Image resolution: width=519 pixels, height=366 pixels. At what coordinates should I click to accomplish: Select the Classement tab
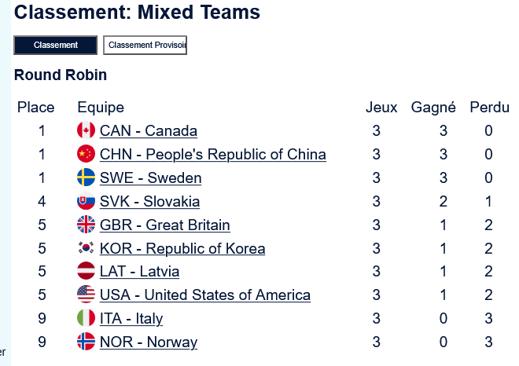pyautogui.click(x=55, y=46)
